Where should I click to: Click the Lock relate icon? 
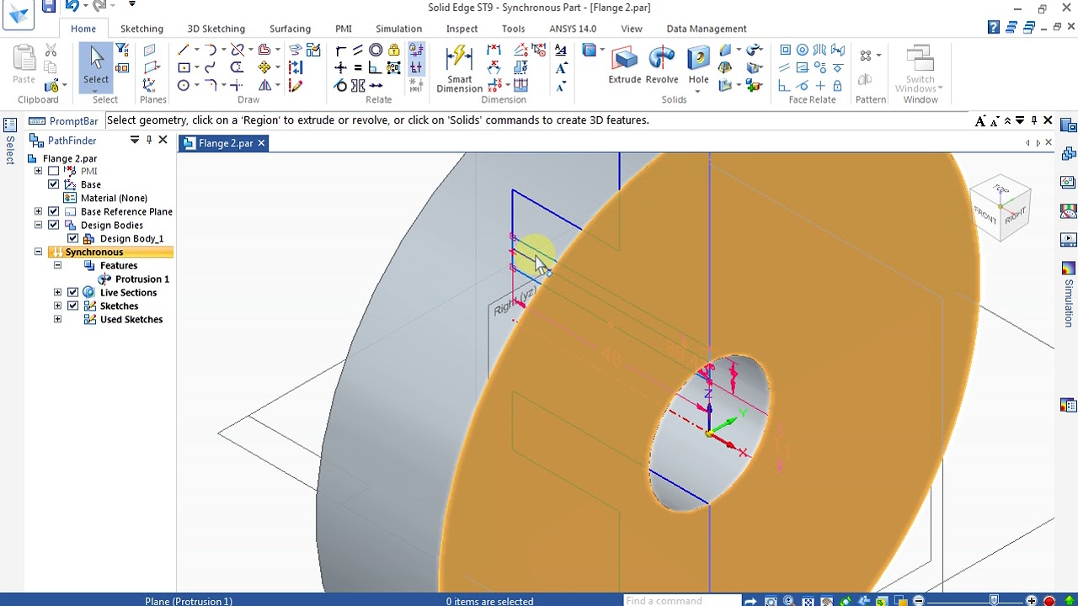pyautogui.click(x=393, y=50)
